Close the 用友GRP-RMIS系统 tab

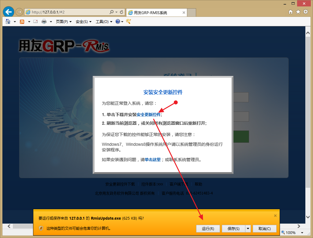(184, 13)
